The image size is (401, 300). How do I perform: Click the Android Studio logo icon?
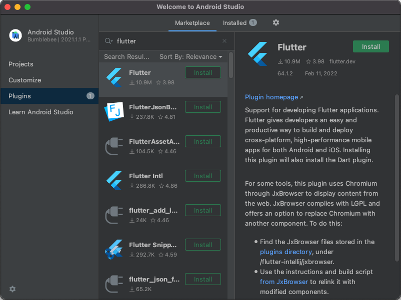(x=15, y=35)
